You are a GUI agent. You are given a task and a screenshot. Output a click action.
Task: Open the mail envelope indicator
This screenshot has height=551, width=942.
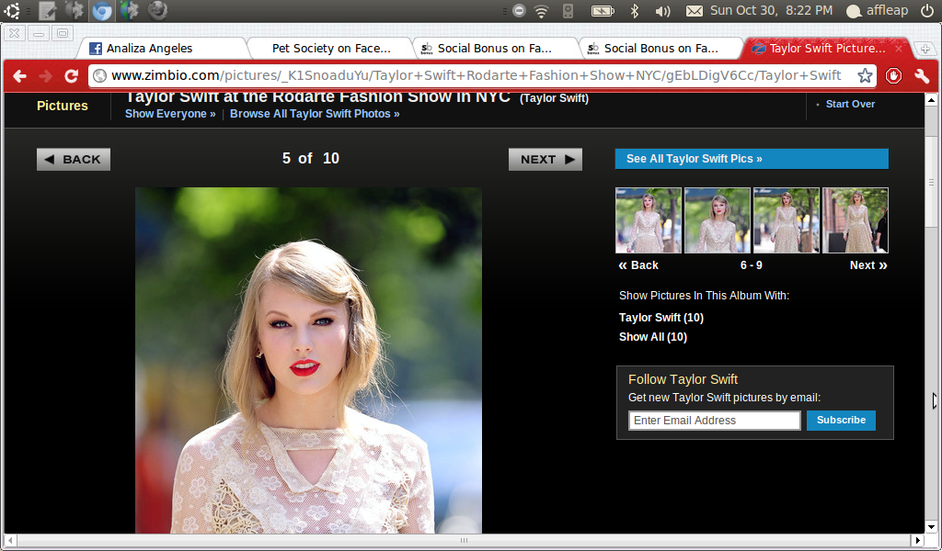coord(694,11)
